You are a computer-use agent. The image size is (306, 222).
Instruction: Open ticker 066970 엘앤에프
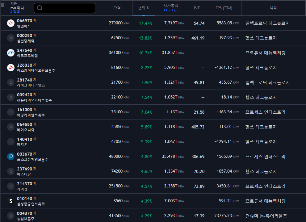[x=24, y=21]
